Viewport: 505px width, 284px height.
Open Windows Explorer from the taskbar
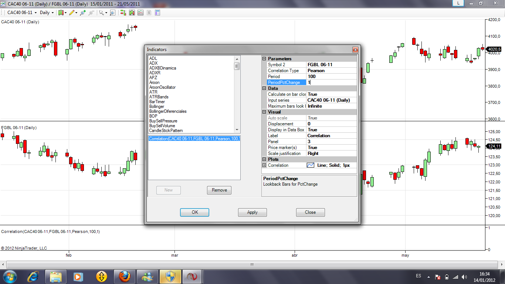[56, 276]
